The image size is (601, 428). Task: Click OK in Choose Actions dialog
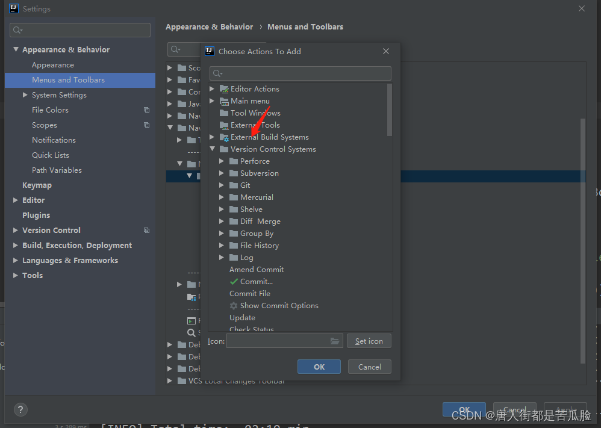click(319, 367)
